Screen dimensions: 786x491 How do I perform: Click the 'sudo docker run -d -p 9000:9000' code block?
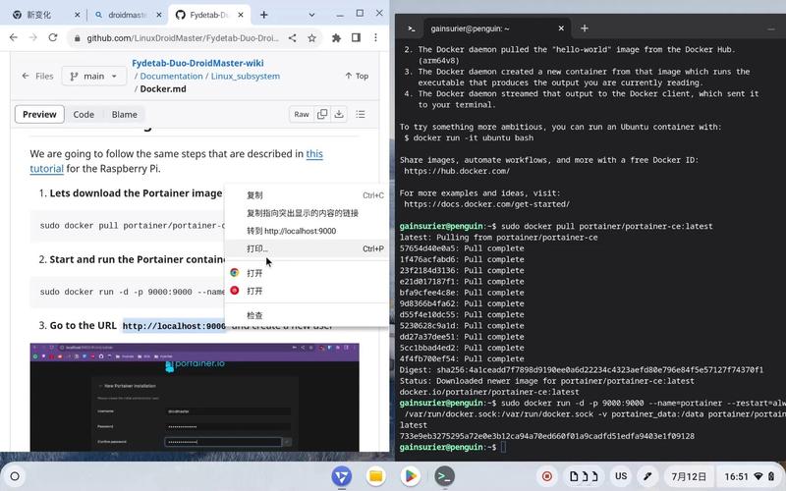(128, 292)
